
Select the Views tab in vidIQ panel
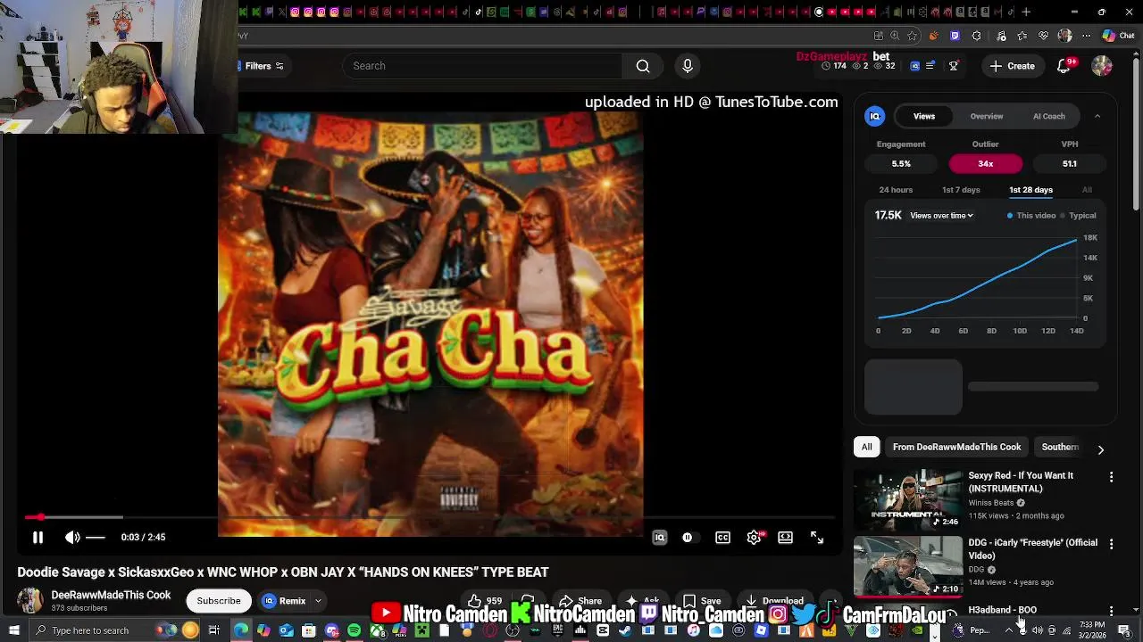pyautogui.click(x=924, y=116)
